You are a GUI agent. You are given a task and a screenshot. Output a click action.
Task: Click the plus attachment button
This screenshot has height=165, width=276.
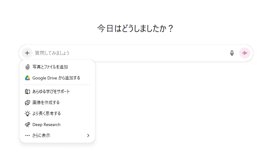pyautogui.click(x=27, y=53)
